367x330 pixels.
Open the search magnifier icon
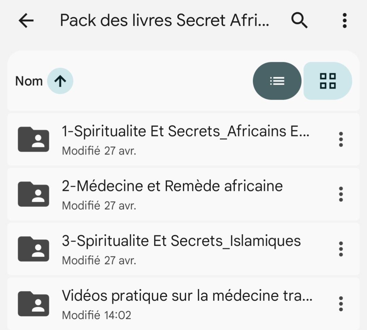tap(299, 20)
